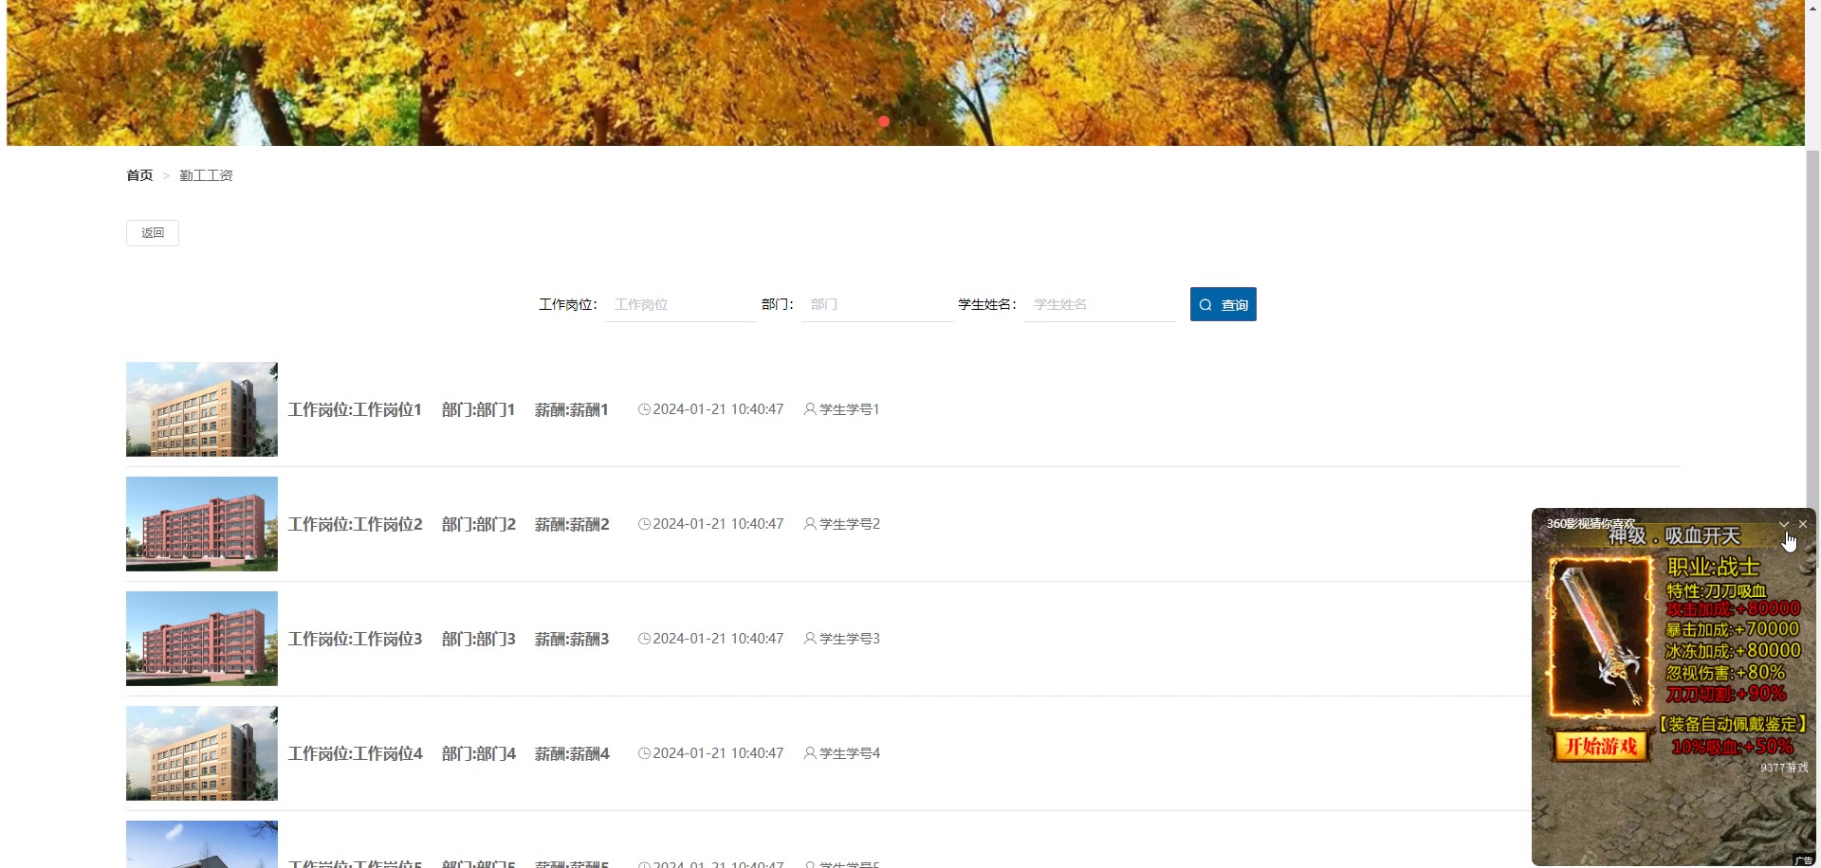Click the sword image in ad
The width and height of the screenshot is (1821, 868).
(1601, 637)
